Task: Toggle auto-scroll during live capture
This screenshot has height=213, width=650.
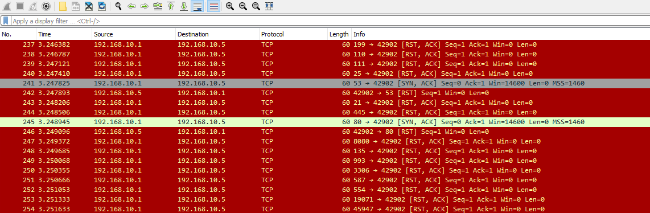Action: 197,6
